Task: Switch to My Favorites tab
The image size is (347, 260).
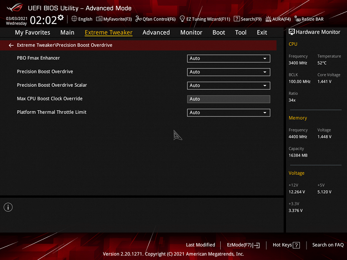Action: pyautogui.click(x=32, y=32)
